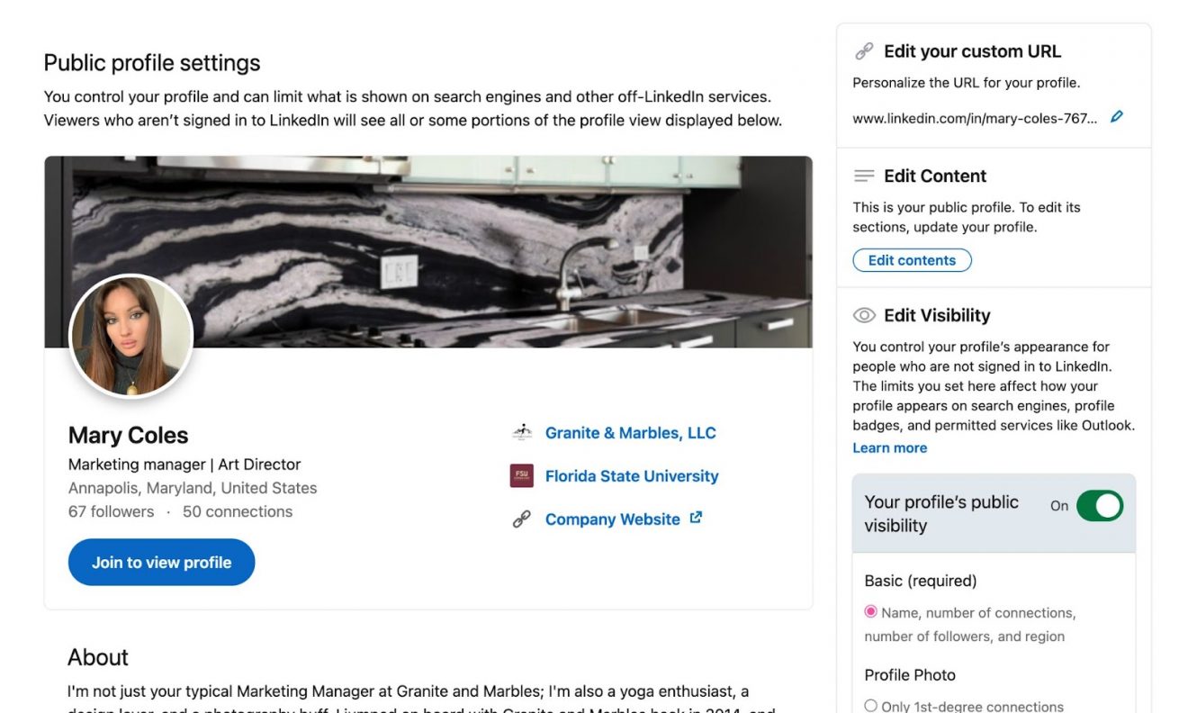Click the eye icon beside Edit Visibility

[865, 315]
